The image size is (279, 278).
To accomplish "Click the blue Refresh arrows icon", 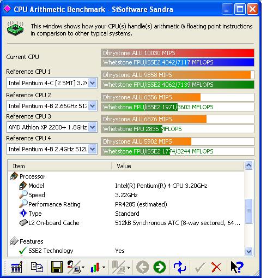I will [180, 267].
